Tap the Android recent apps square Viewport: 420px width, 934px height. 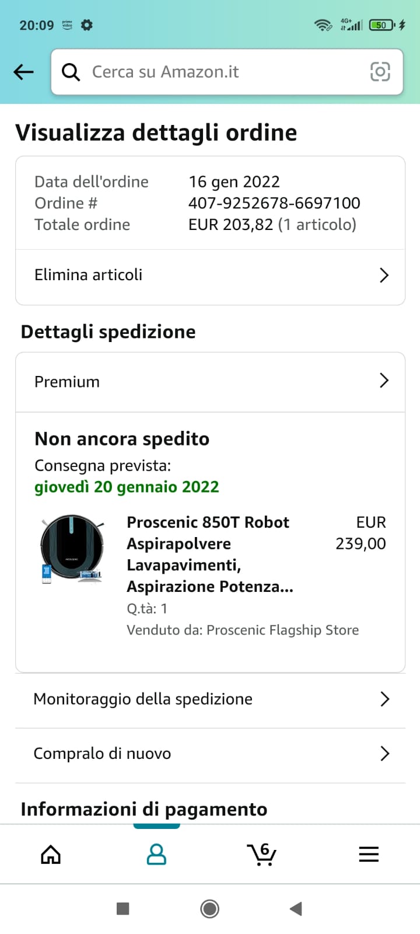(x=123, y=908)
